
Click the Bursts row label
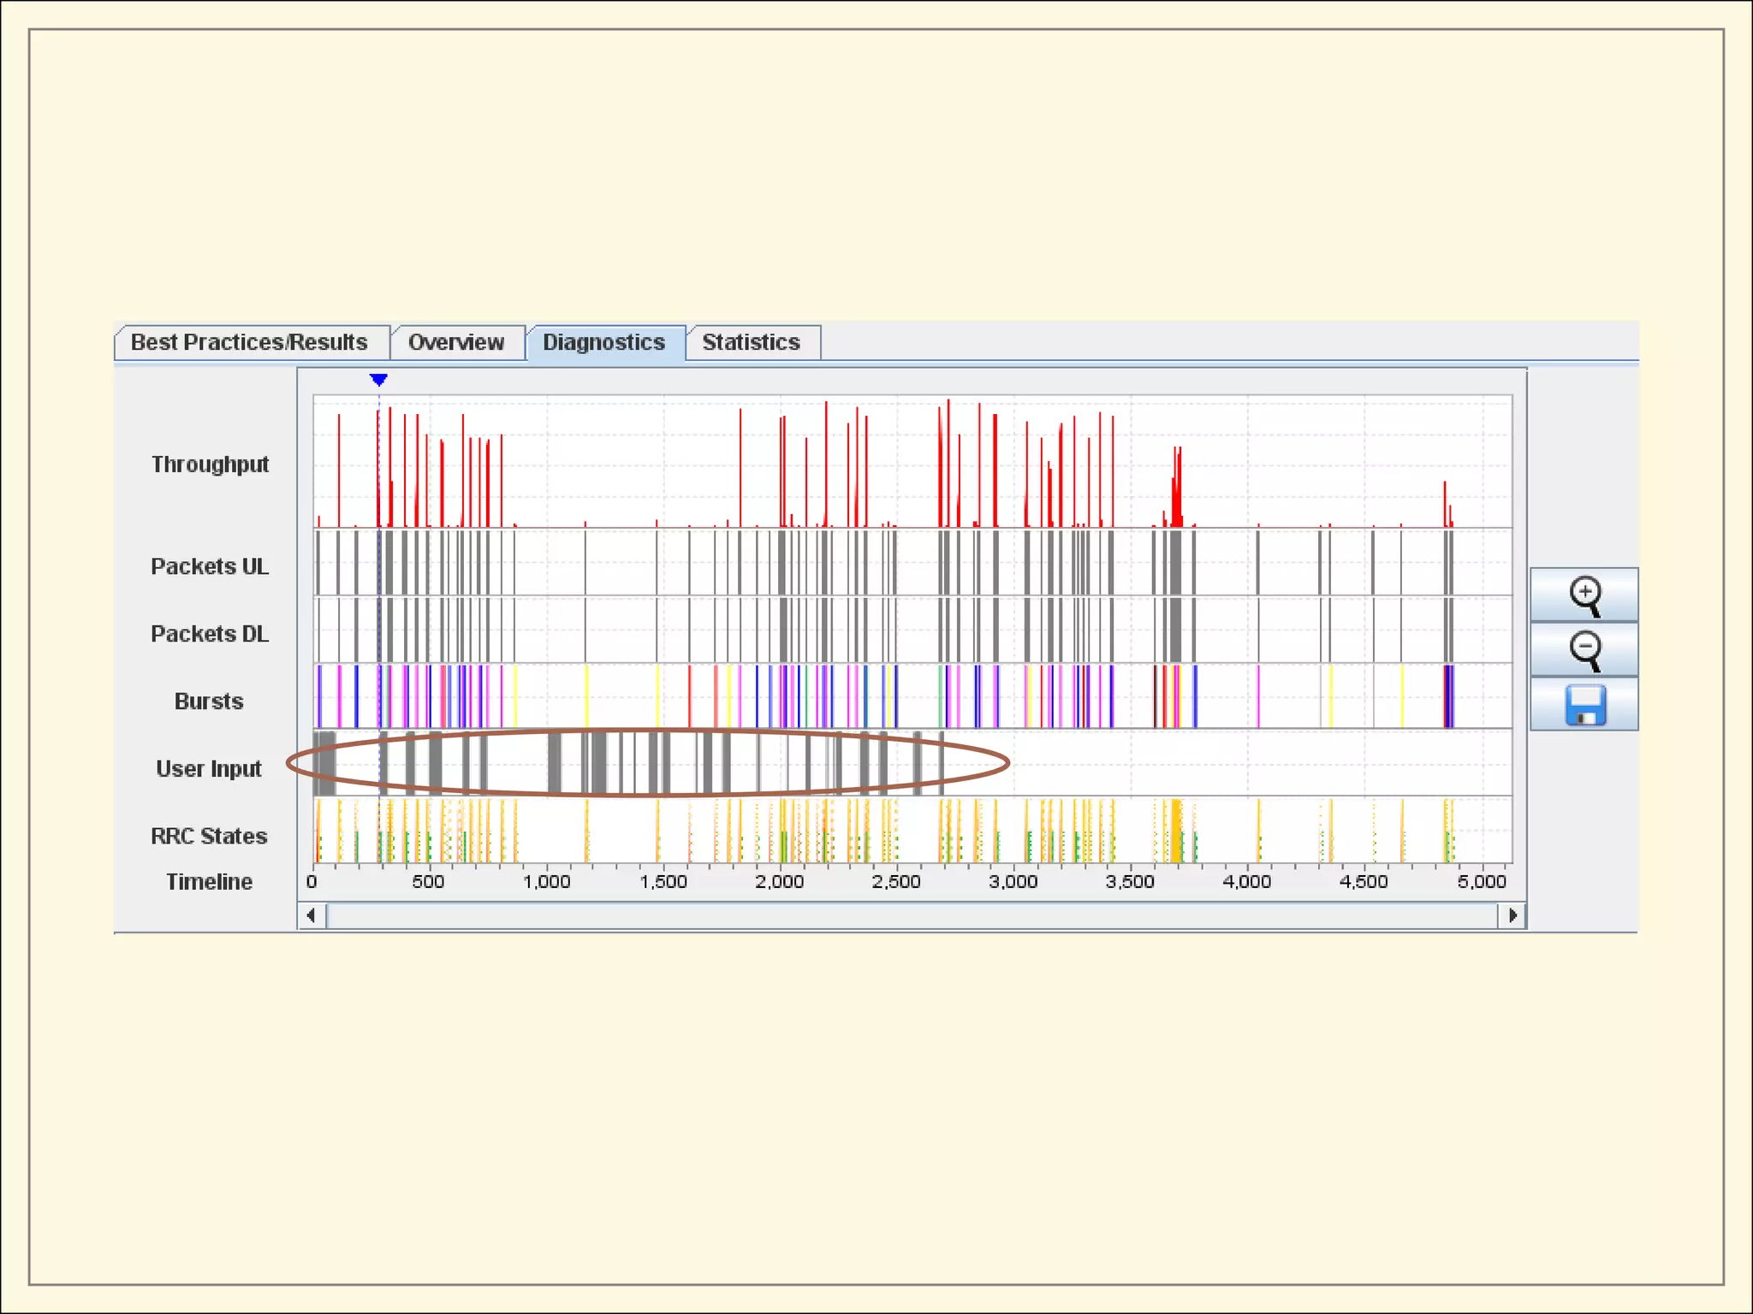[x=209, y=701]
